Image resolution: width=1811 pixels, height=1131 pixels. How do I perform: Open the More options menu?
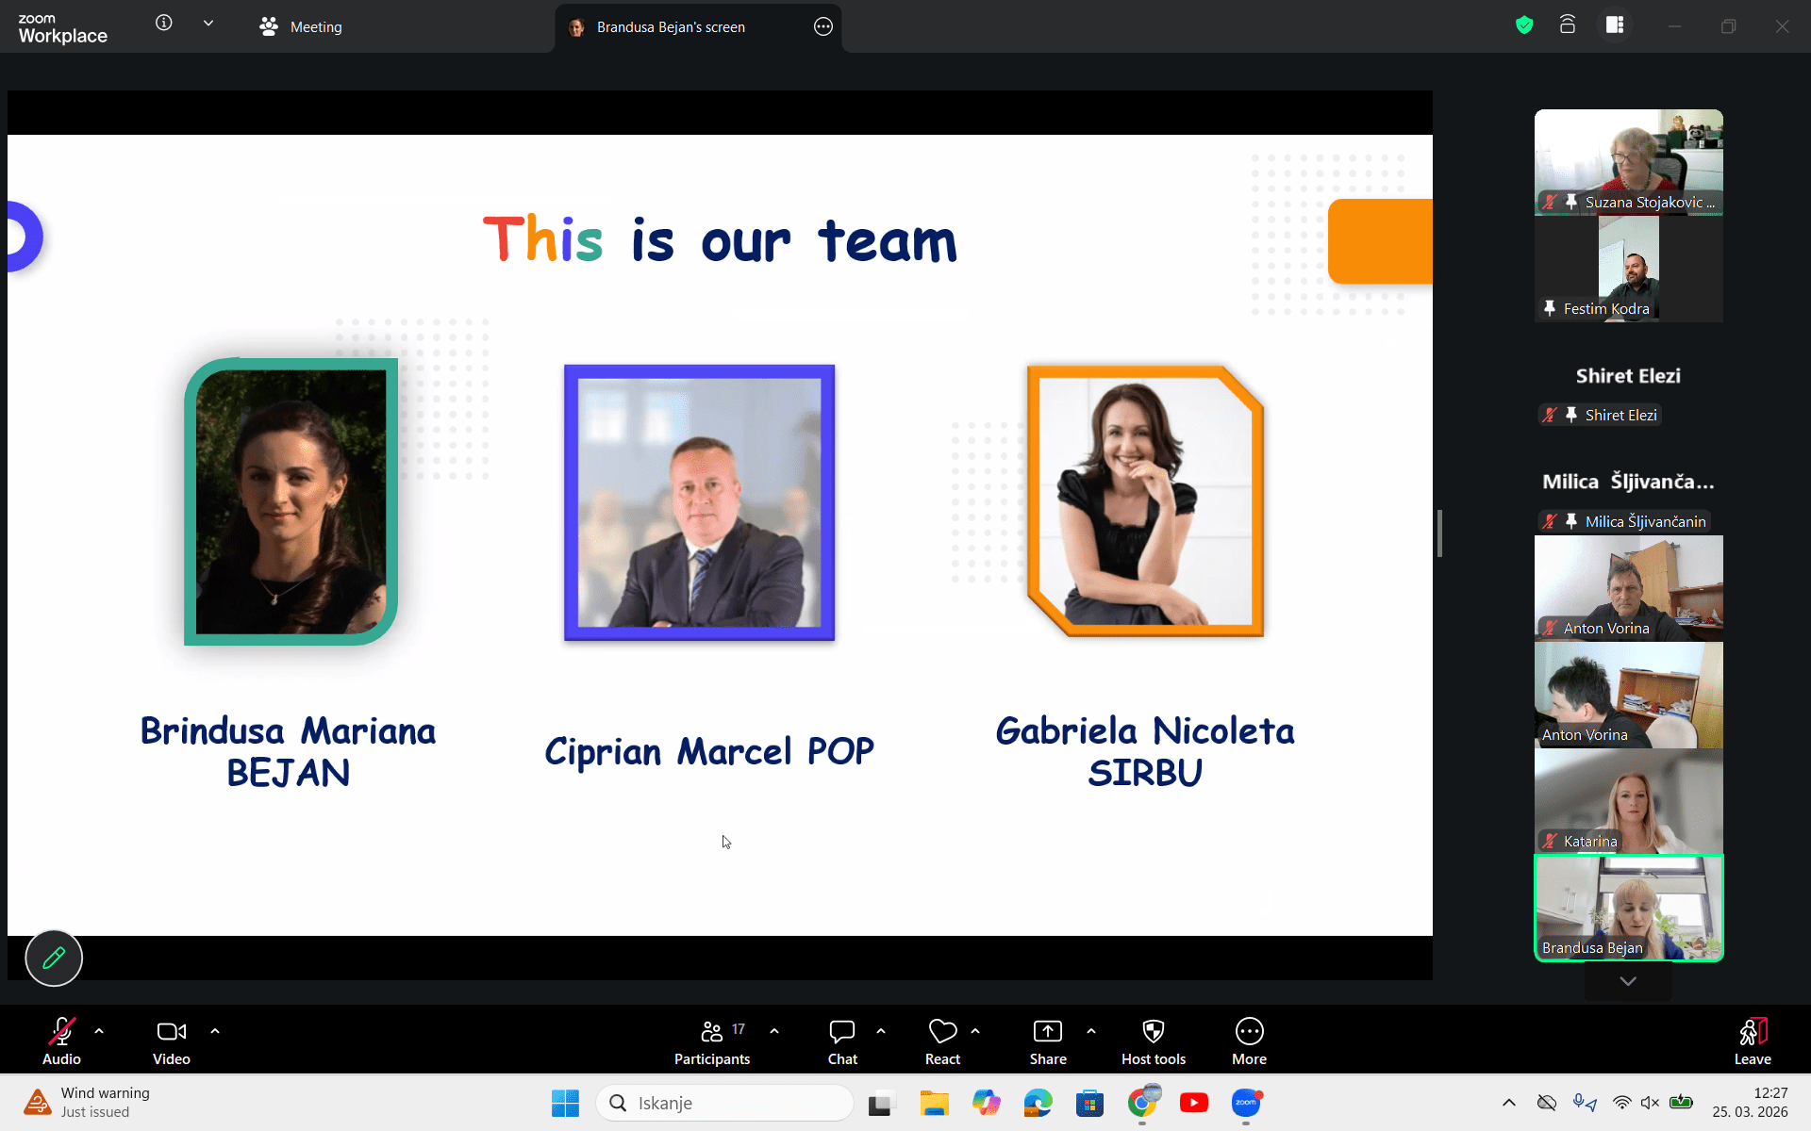point(1249,1041)
